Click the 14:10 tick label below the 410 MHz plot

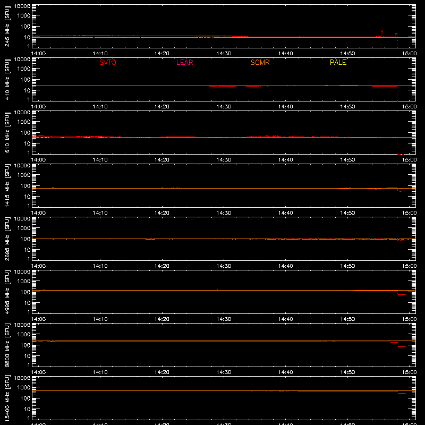point(100,107)
